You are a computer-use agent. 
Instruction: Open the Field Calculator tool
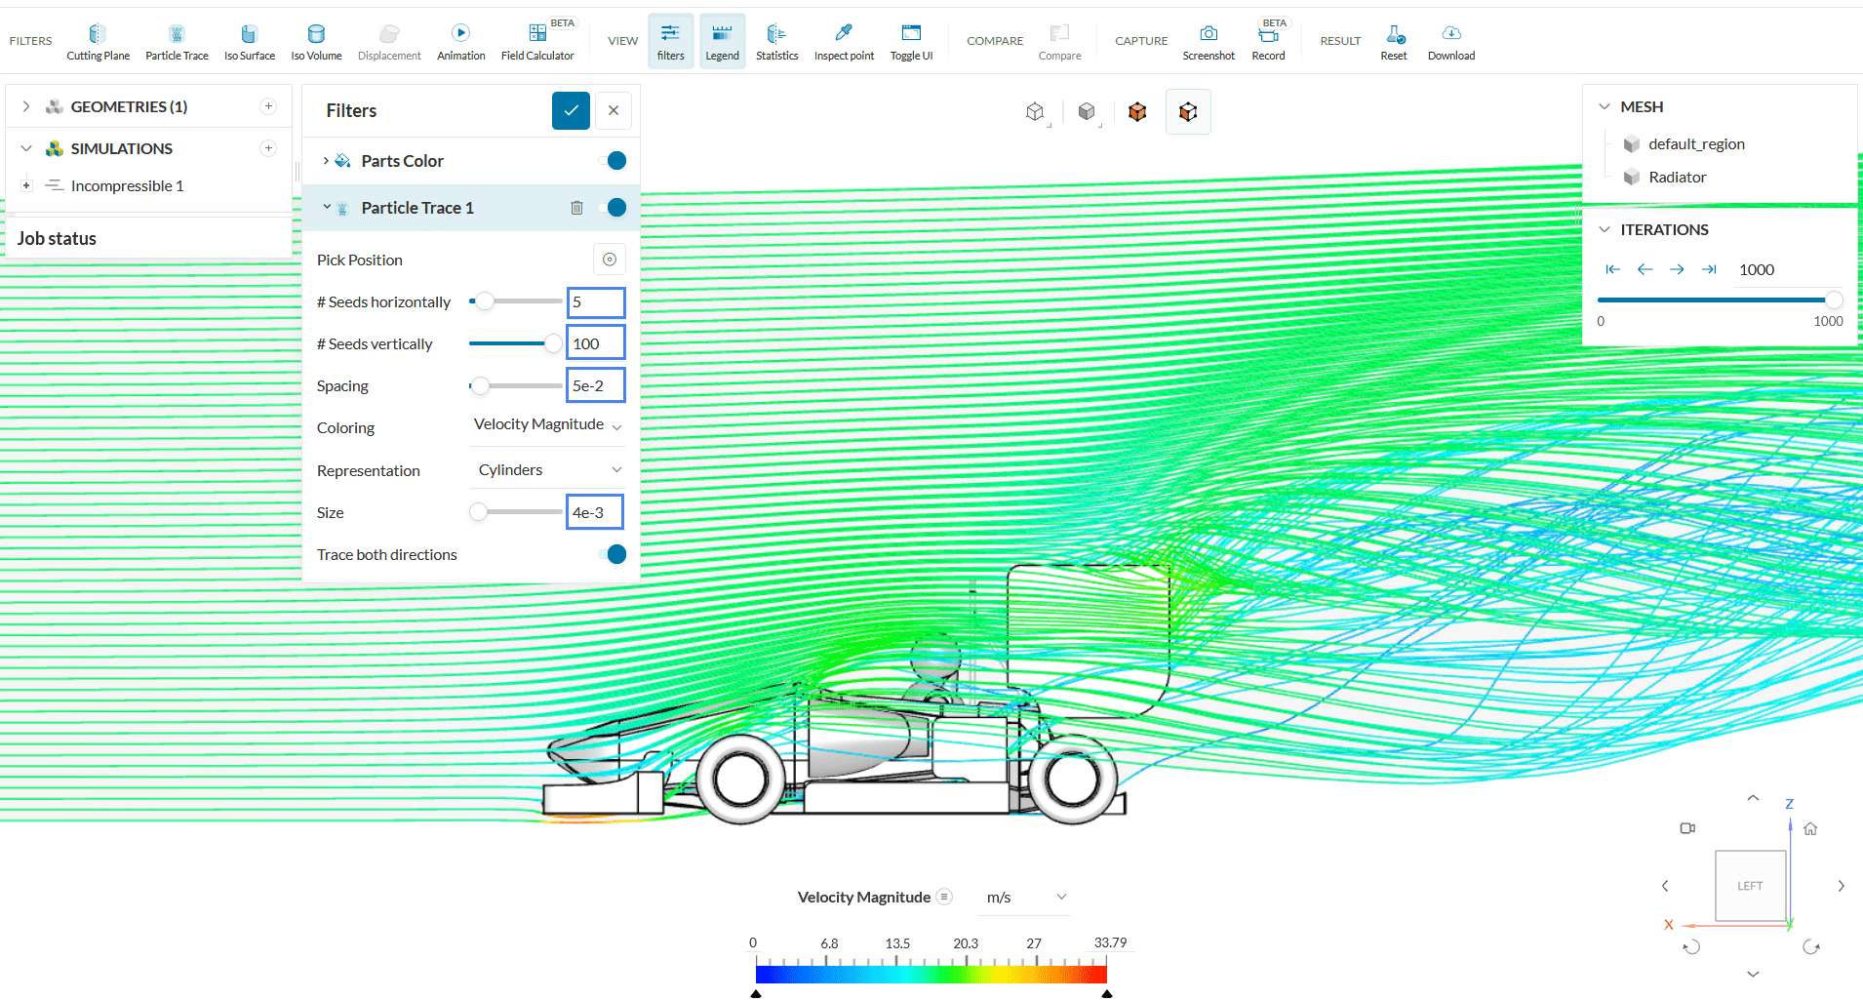536,42
